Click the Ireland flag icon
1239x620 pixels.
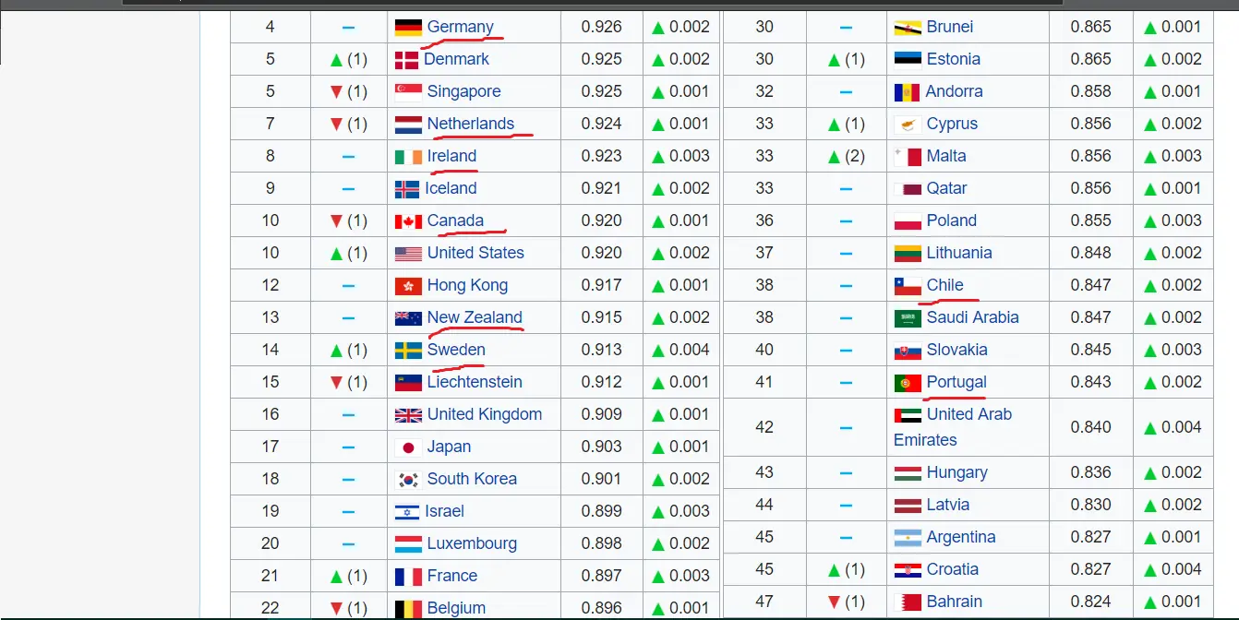tap(408, 157)
